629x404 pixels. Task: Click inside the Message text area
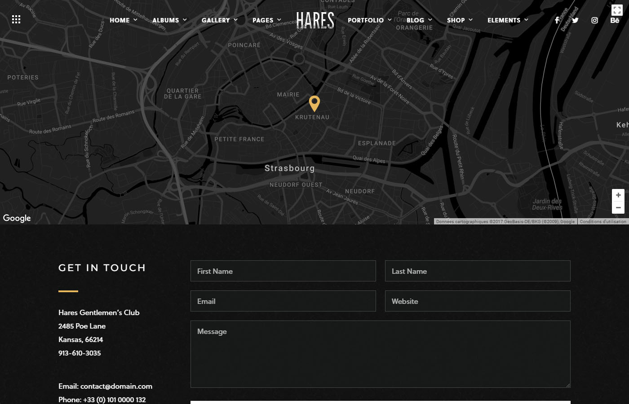coord(380,354)
